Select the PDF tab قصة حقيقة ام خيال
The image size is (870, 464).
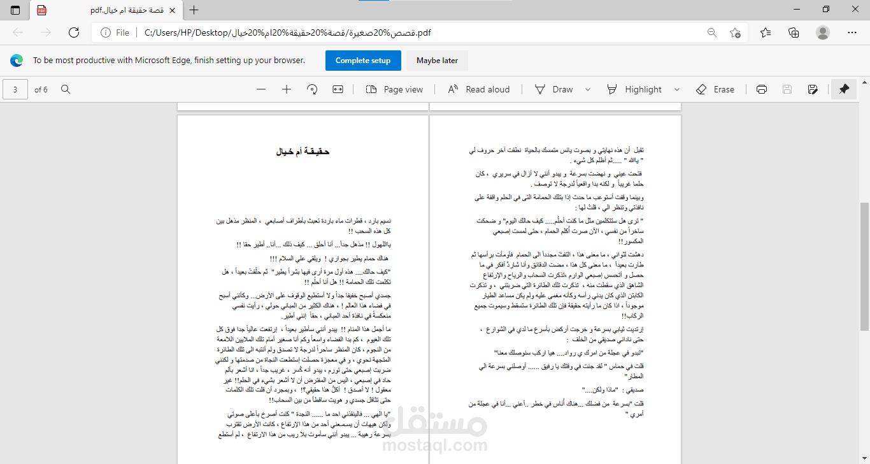point(105,10)
